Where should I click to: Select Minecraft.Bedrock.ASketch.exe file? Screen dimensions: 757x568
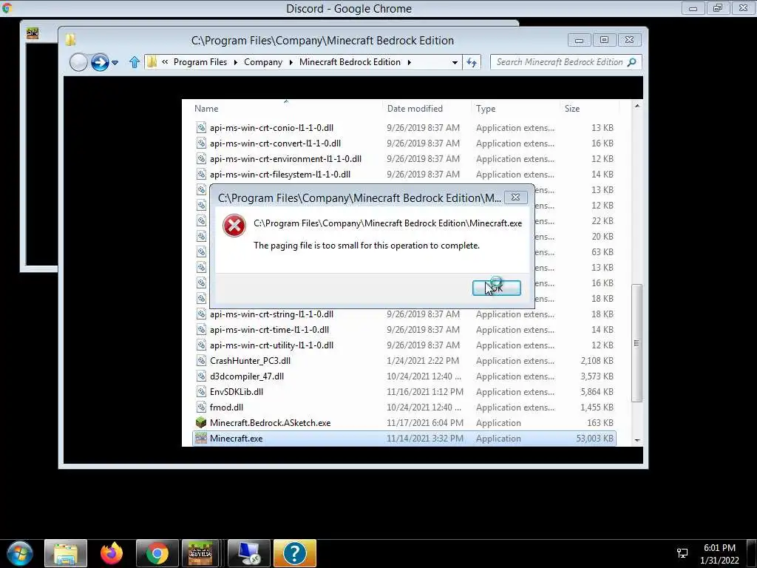coord(271,422)
